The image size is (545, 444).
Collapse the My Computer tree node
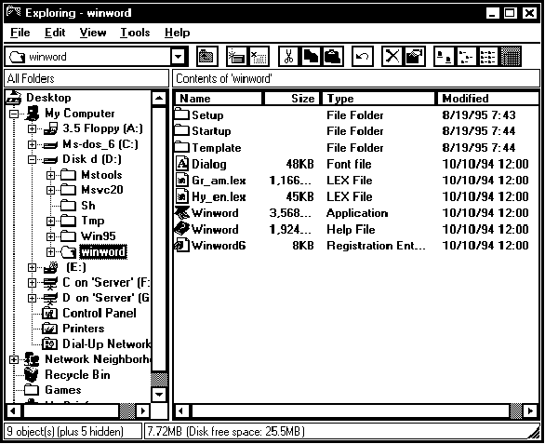click(14, 114)
